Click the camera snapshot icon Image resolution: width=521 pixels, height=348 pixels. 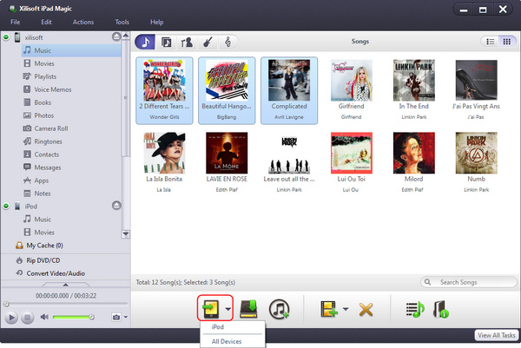115,318
